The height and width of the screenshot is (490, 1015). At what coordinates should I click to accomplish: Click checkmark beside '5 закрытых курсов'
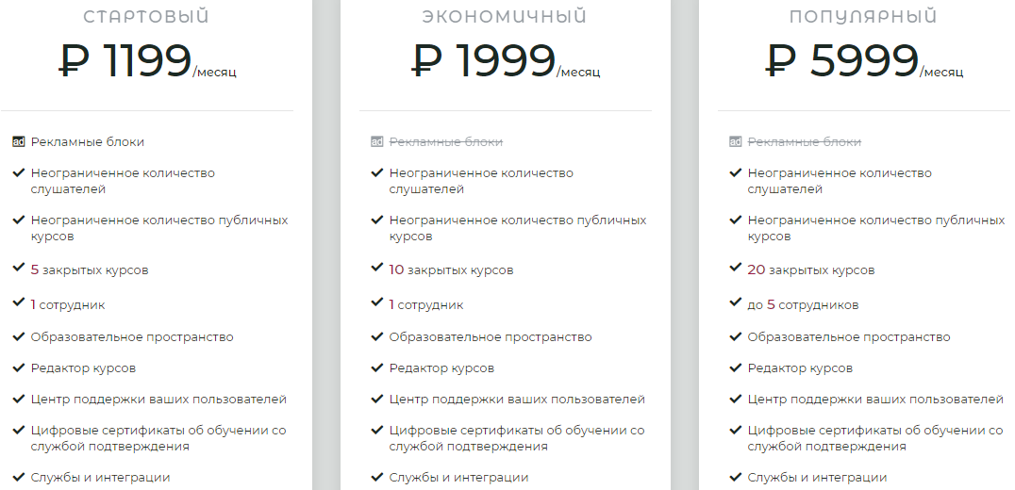[x=18, y=269]
